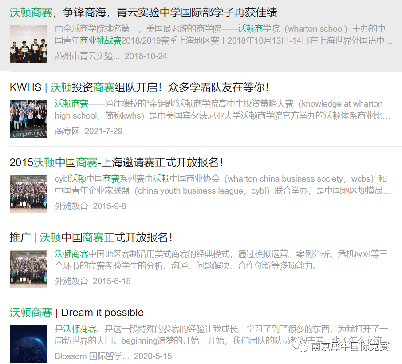Open the 南京犀牛国际竞赛 watermark text
Image resolution: width=402 pixels, height=364 pixels.
click(350, 346)
